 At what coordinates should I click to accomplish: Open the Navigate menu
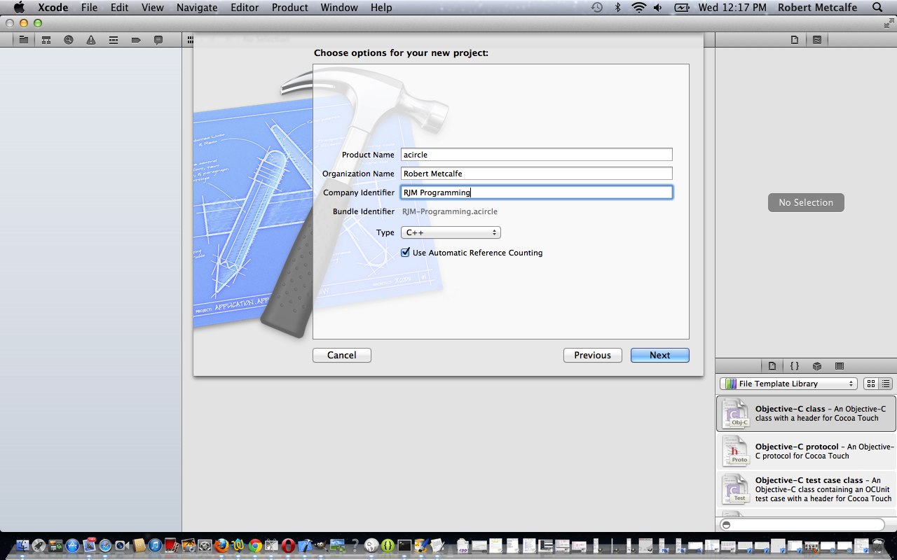[x=197, y=8]
